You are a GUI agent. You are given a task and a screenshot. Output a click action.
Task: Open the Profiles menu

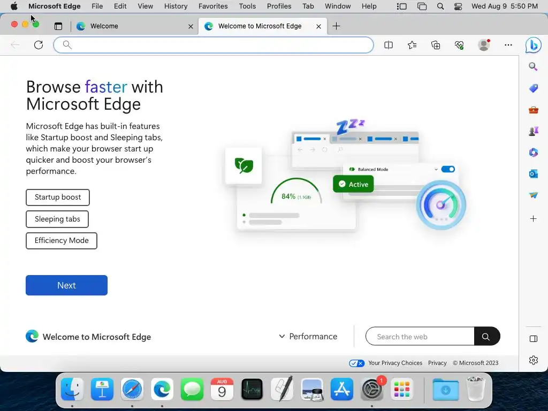tap(279, 6)
